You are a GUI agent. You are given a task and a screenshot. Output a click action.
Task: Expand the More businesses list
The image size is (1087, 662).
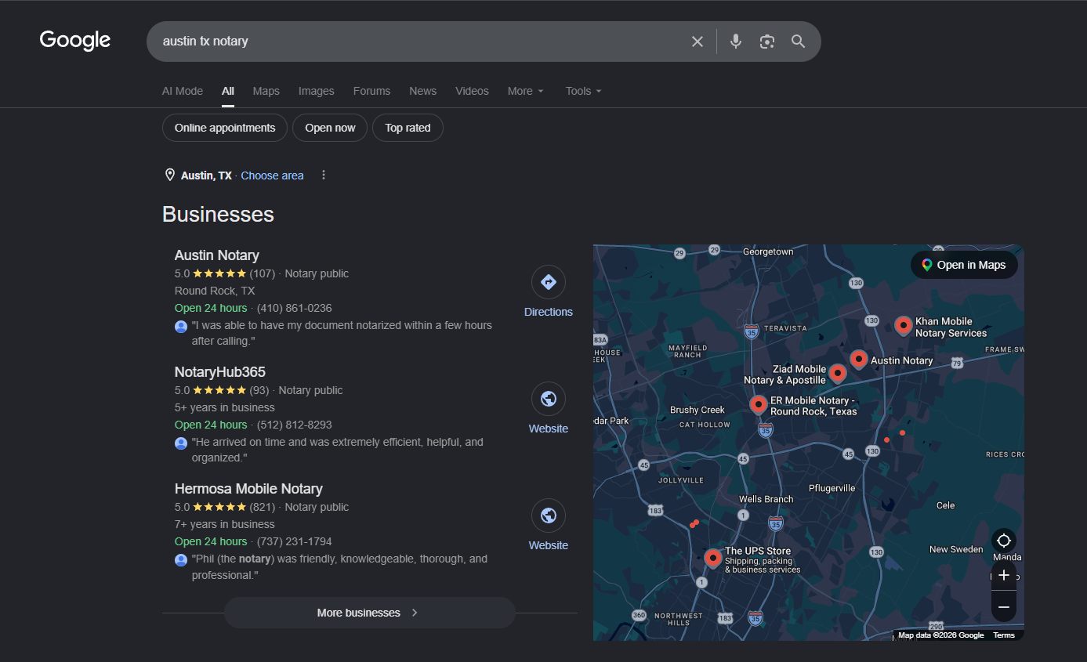coord(370,613)
